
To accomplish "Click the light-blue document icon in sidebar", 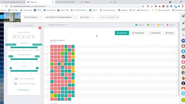I will click(183, 93).
